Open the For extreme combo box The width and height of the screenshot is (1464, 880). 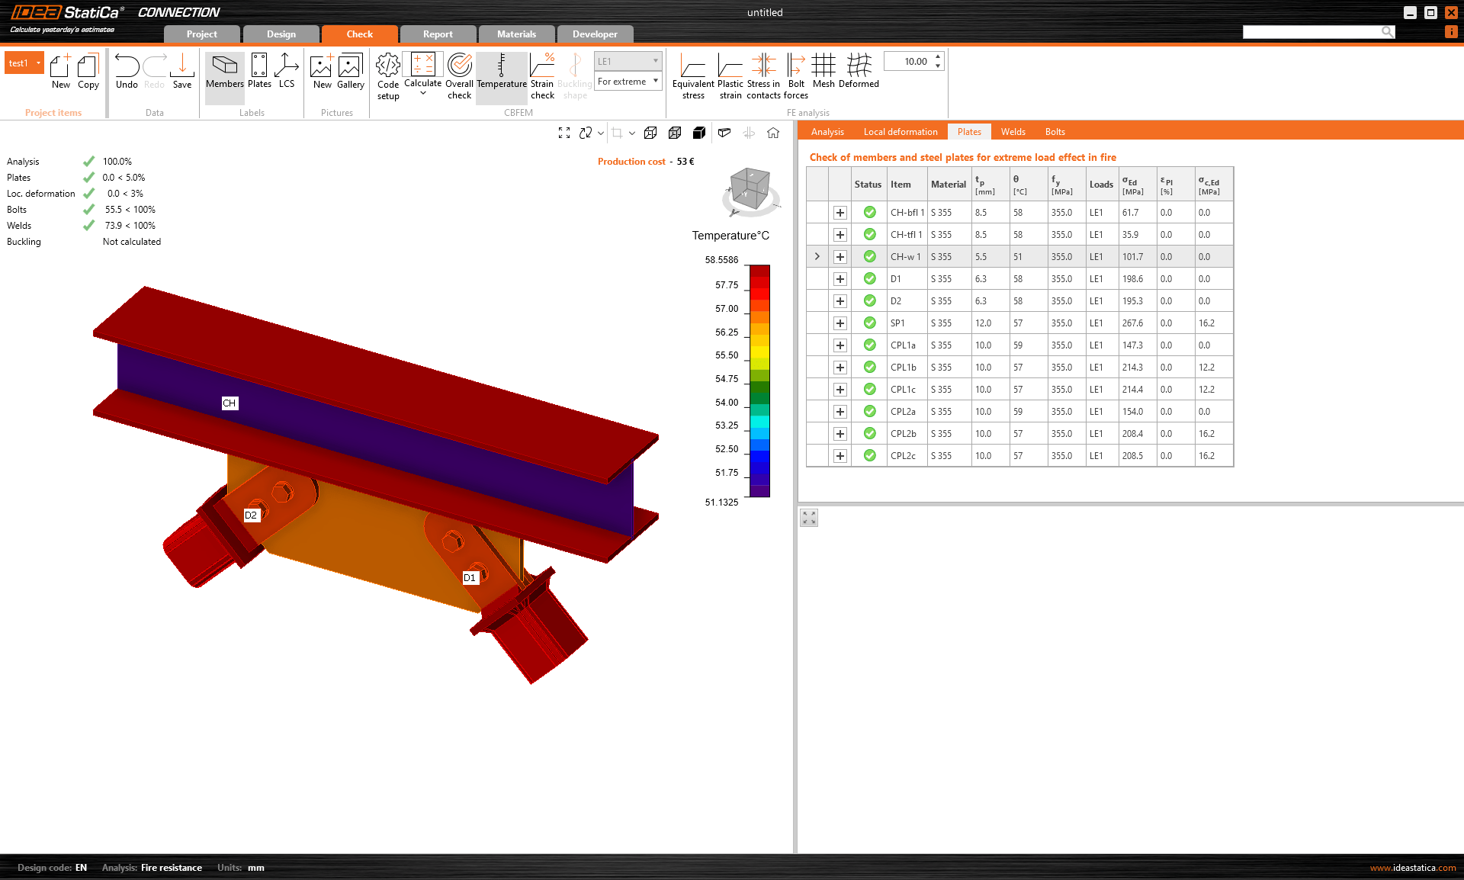[x=628, y=81]
